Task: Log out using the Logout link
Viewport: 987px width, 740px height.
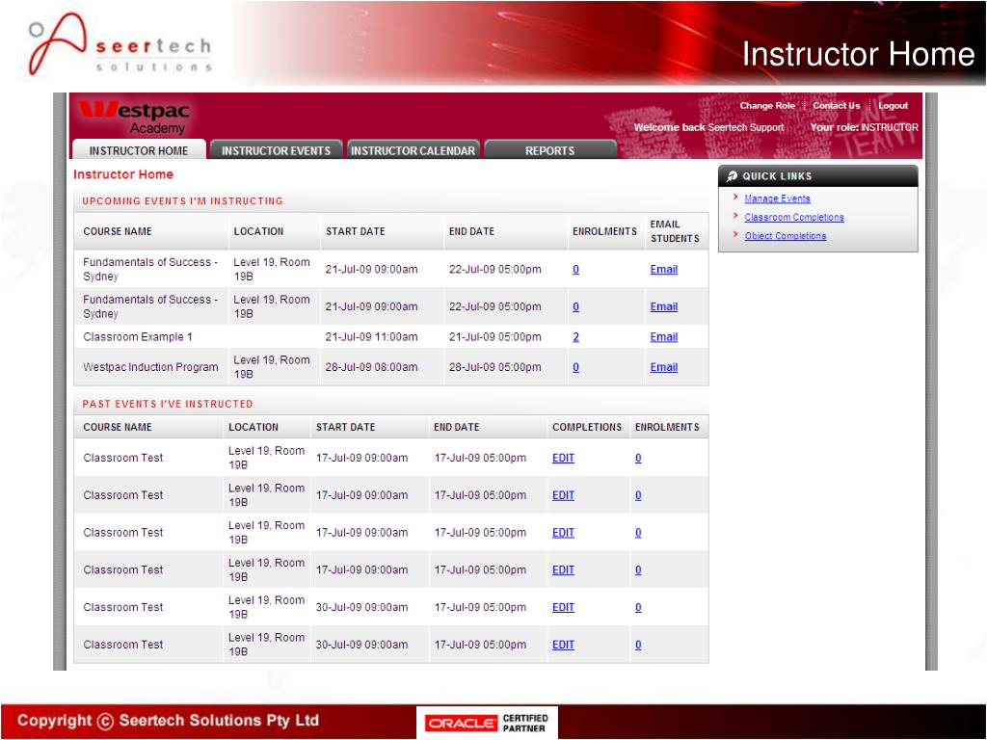Action: [893, 106]
